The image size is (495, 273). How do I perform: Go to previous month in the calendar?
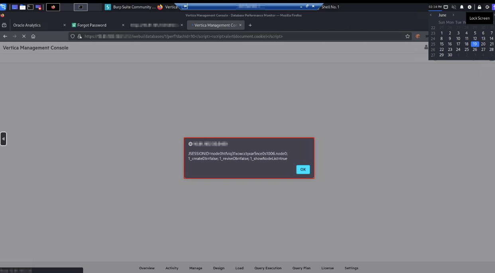431,15
